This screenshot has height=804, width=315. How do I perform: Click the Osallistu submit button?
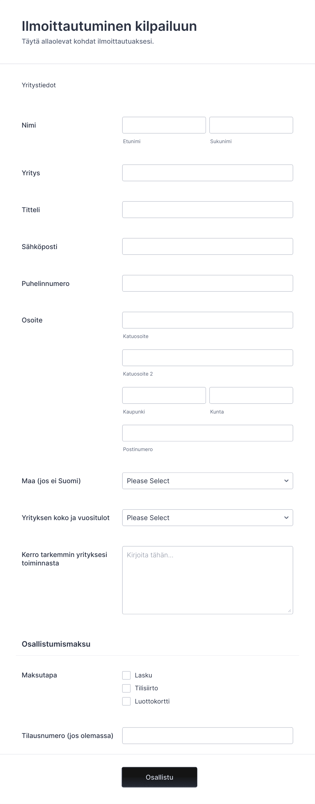160,777
